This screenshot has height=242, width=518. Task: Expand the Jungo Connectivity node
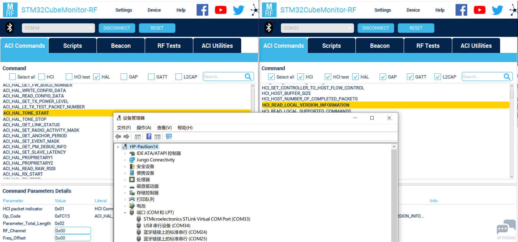tap(125, 160)
